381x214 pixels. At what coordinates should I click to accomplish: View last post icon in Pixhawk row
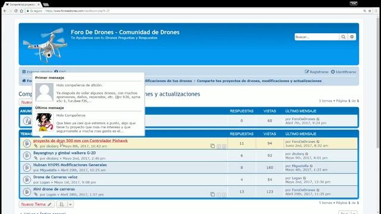pos(318,141)
